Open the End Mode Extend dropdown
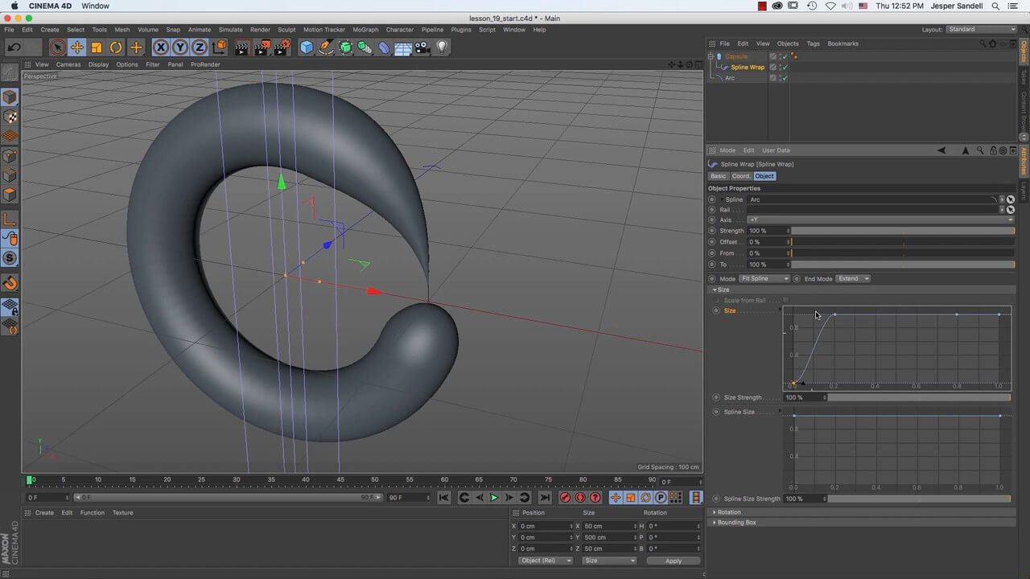This screenshot has width=1030, height=579. pyautogui.click(x=853, y=279)
